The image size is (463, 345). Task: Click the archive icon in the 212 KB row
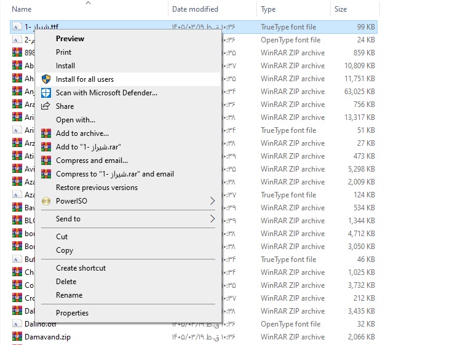[17, 298]
